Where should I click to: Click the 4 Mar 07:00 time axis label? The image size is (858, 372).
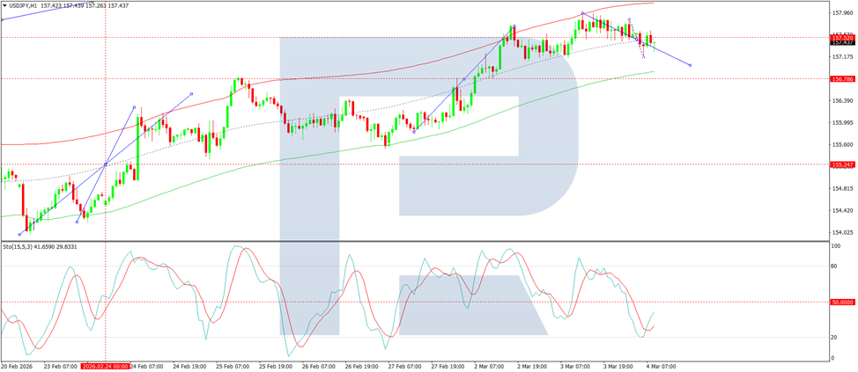pos(662,367)
